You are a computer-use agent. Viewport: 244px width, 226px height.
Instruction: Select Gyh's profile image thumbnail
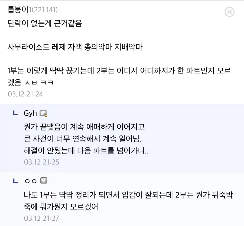coord(43,113)
